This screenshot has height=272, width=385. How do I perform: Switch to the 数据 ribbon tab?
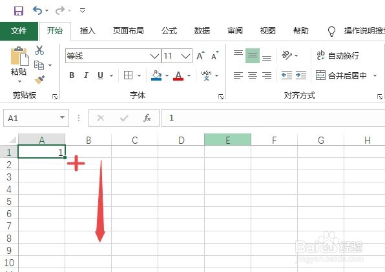point(202,31)
